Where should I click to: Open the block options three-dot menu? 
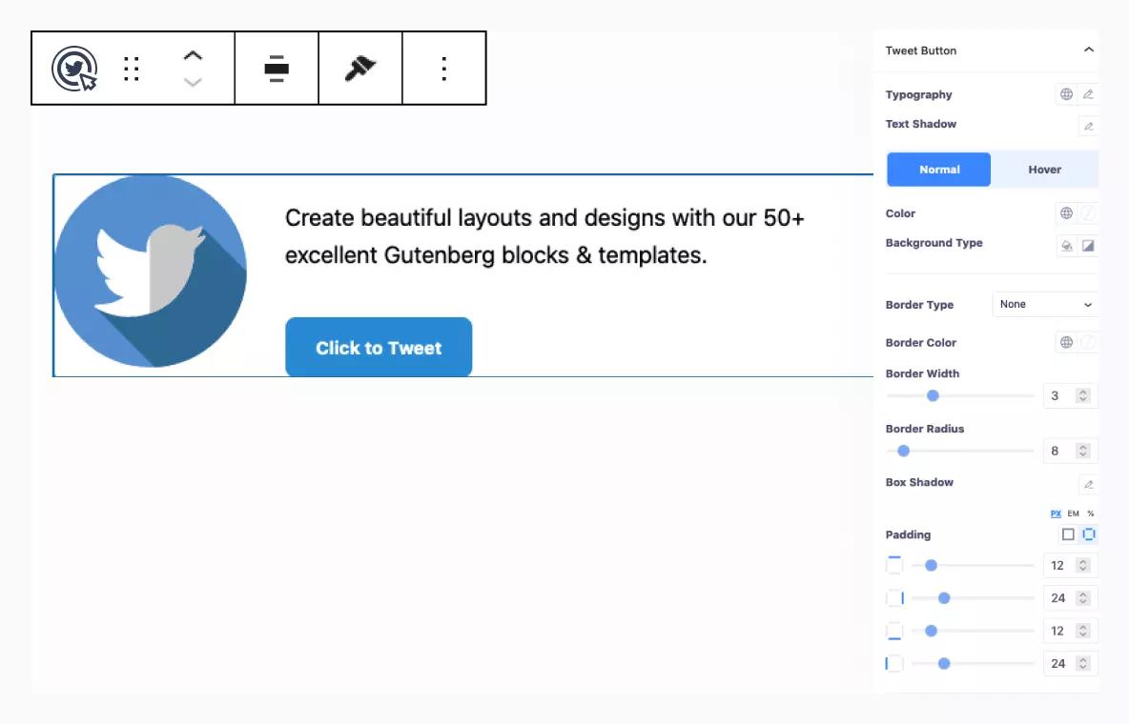[x=443, y=68]
